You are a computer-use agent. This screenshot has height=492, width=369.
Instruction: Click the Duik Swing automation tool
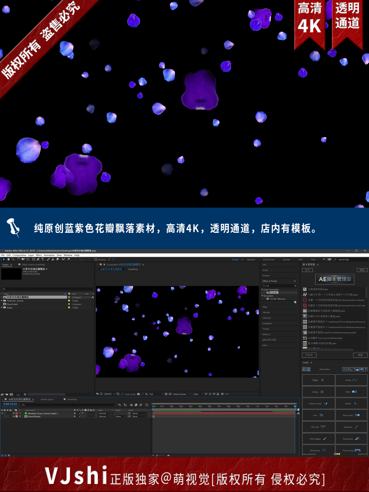pos(351,380)
